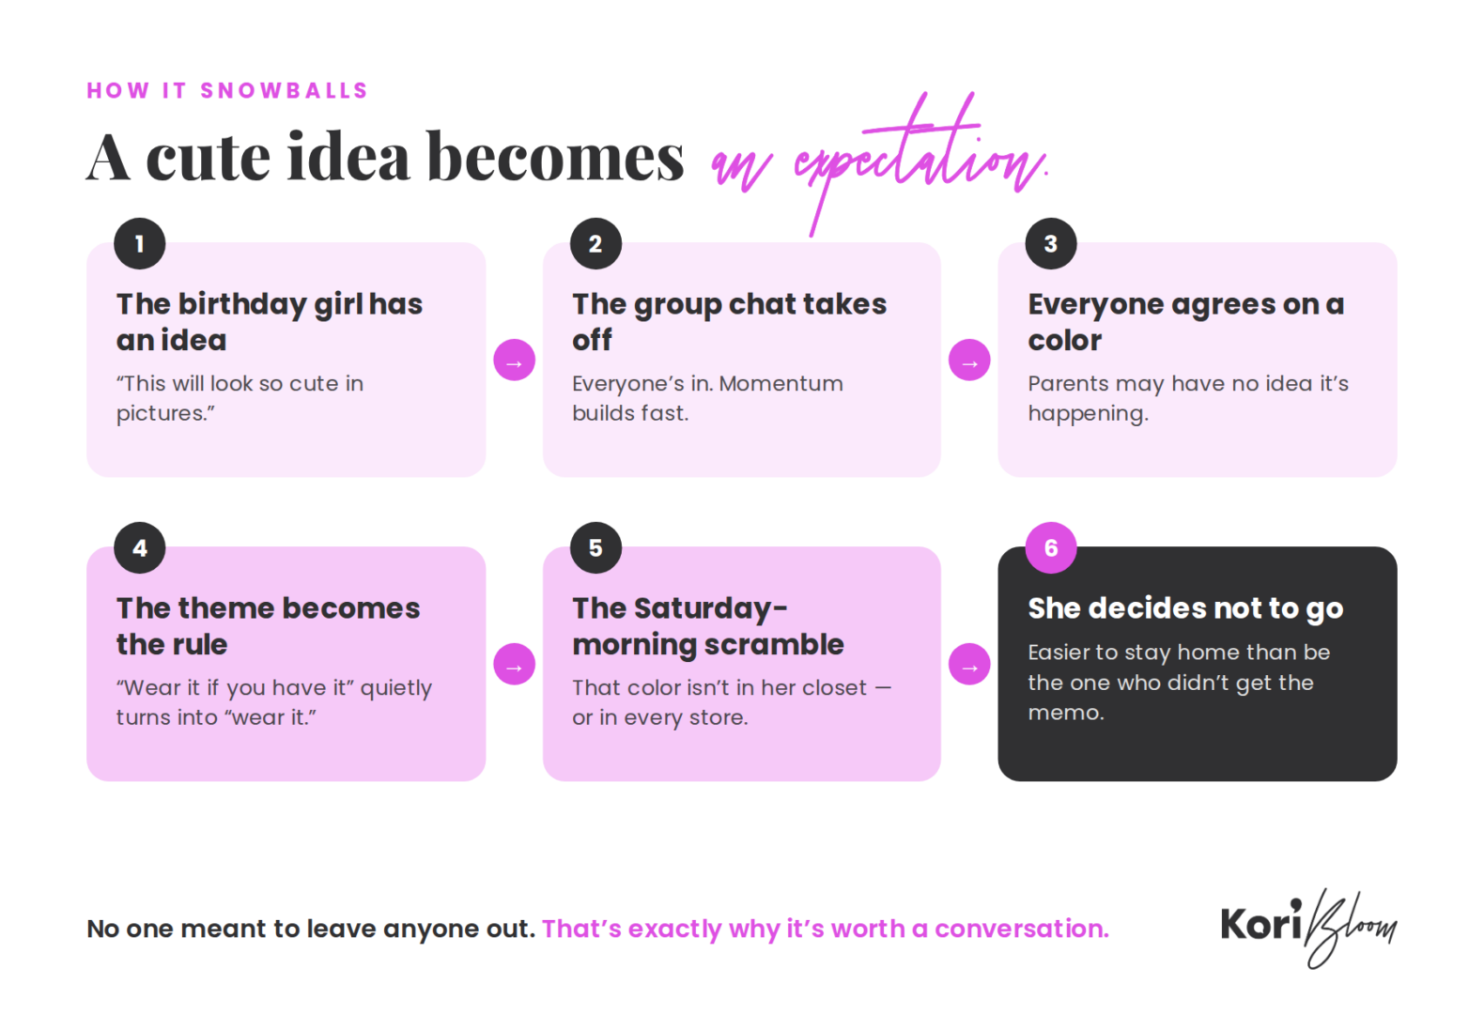The image size is (1484, 1014).
Task: Click the arrow after "The group chat takes off"
Action: (x=969, y=361)
